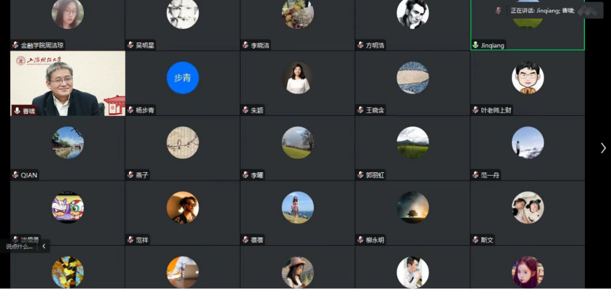
Task: Click microphone icon on 曹啸 video label
Action: coord(17,111)
